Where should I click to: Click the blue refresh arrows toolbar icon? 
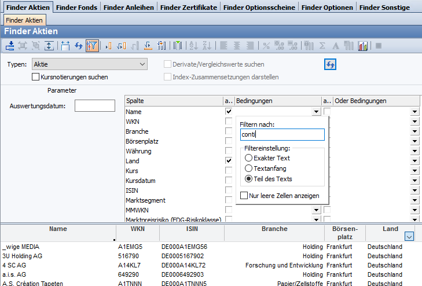tap(78, 46)
